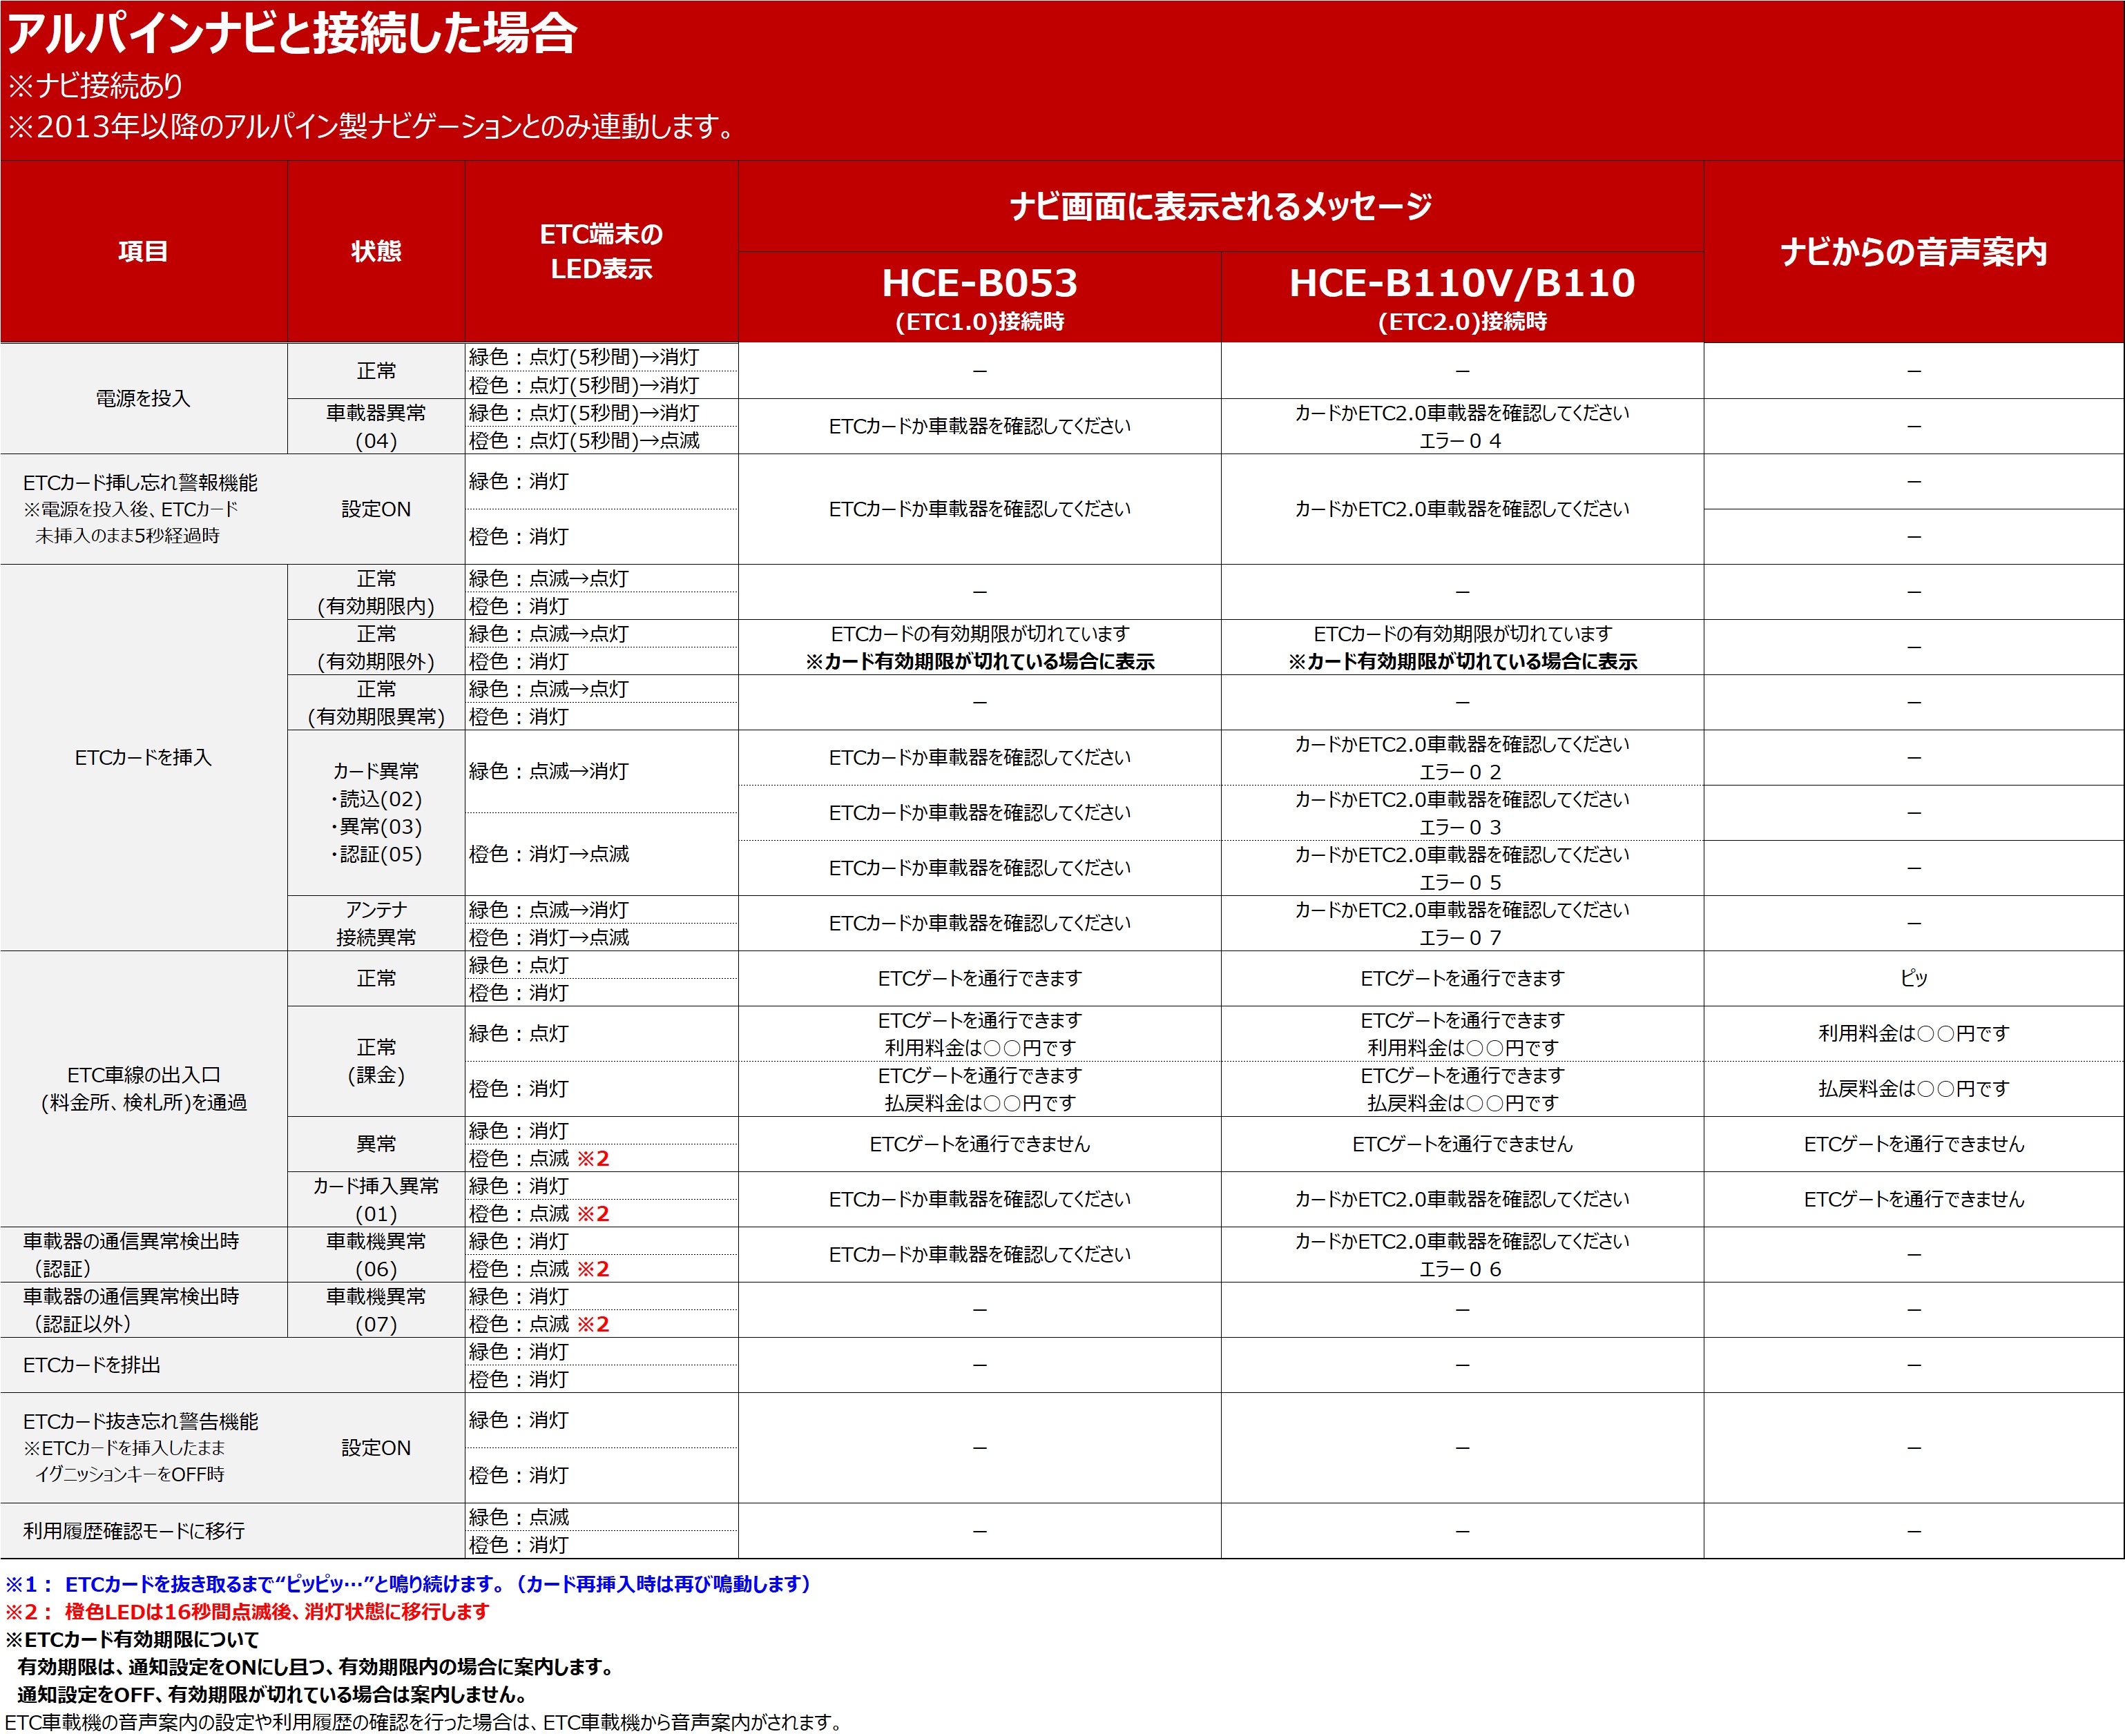Select the ETCカードを挿入 row label
The width and height of the screenshot is (2125, 1736).
[x=143, y=758]
